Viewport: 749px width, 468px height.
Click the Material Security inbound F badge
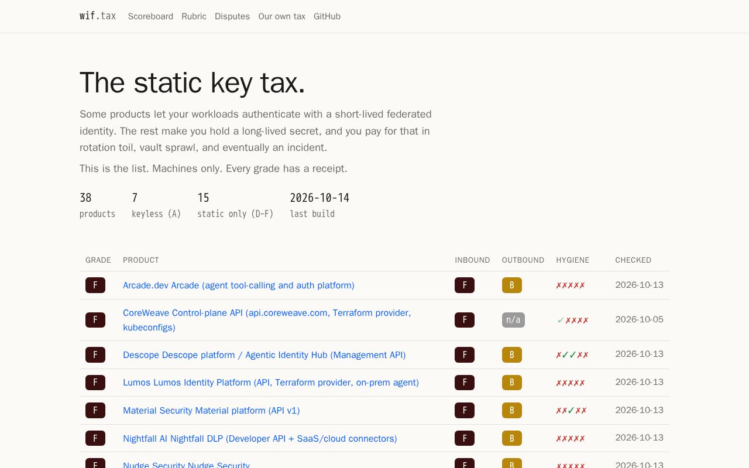[465, 411]
